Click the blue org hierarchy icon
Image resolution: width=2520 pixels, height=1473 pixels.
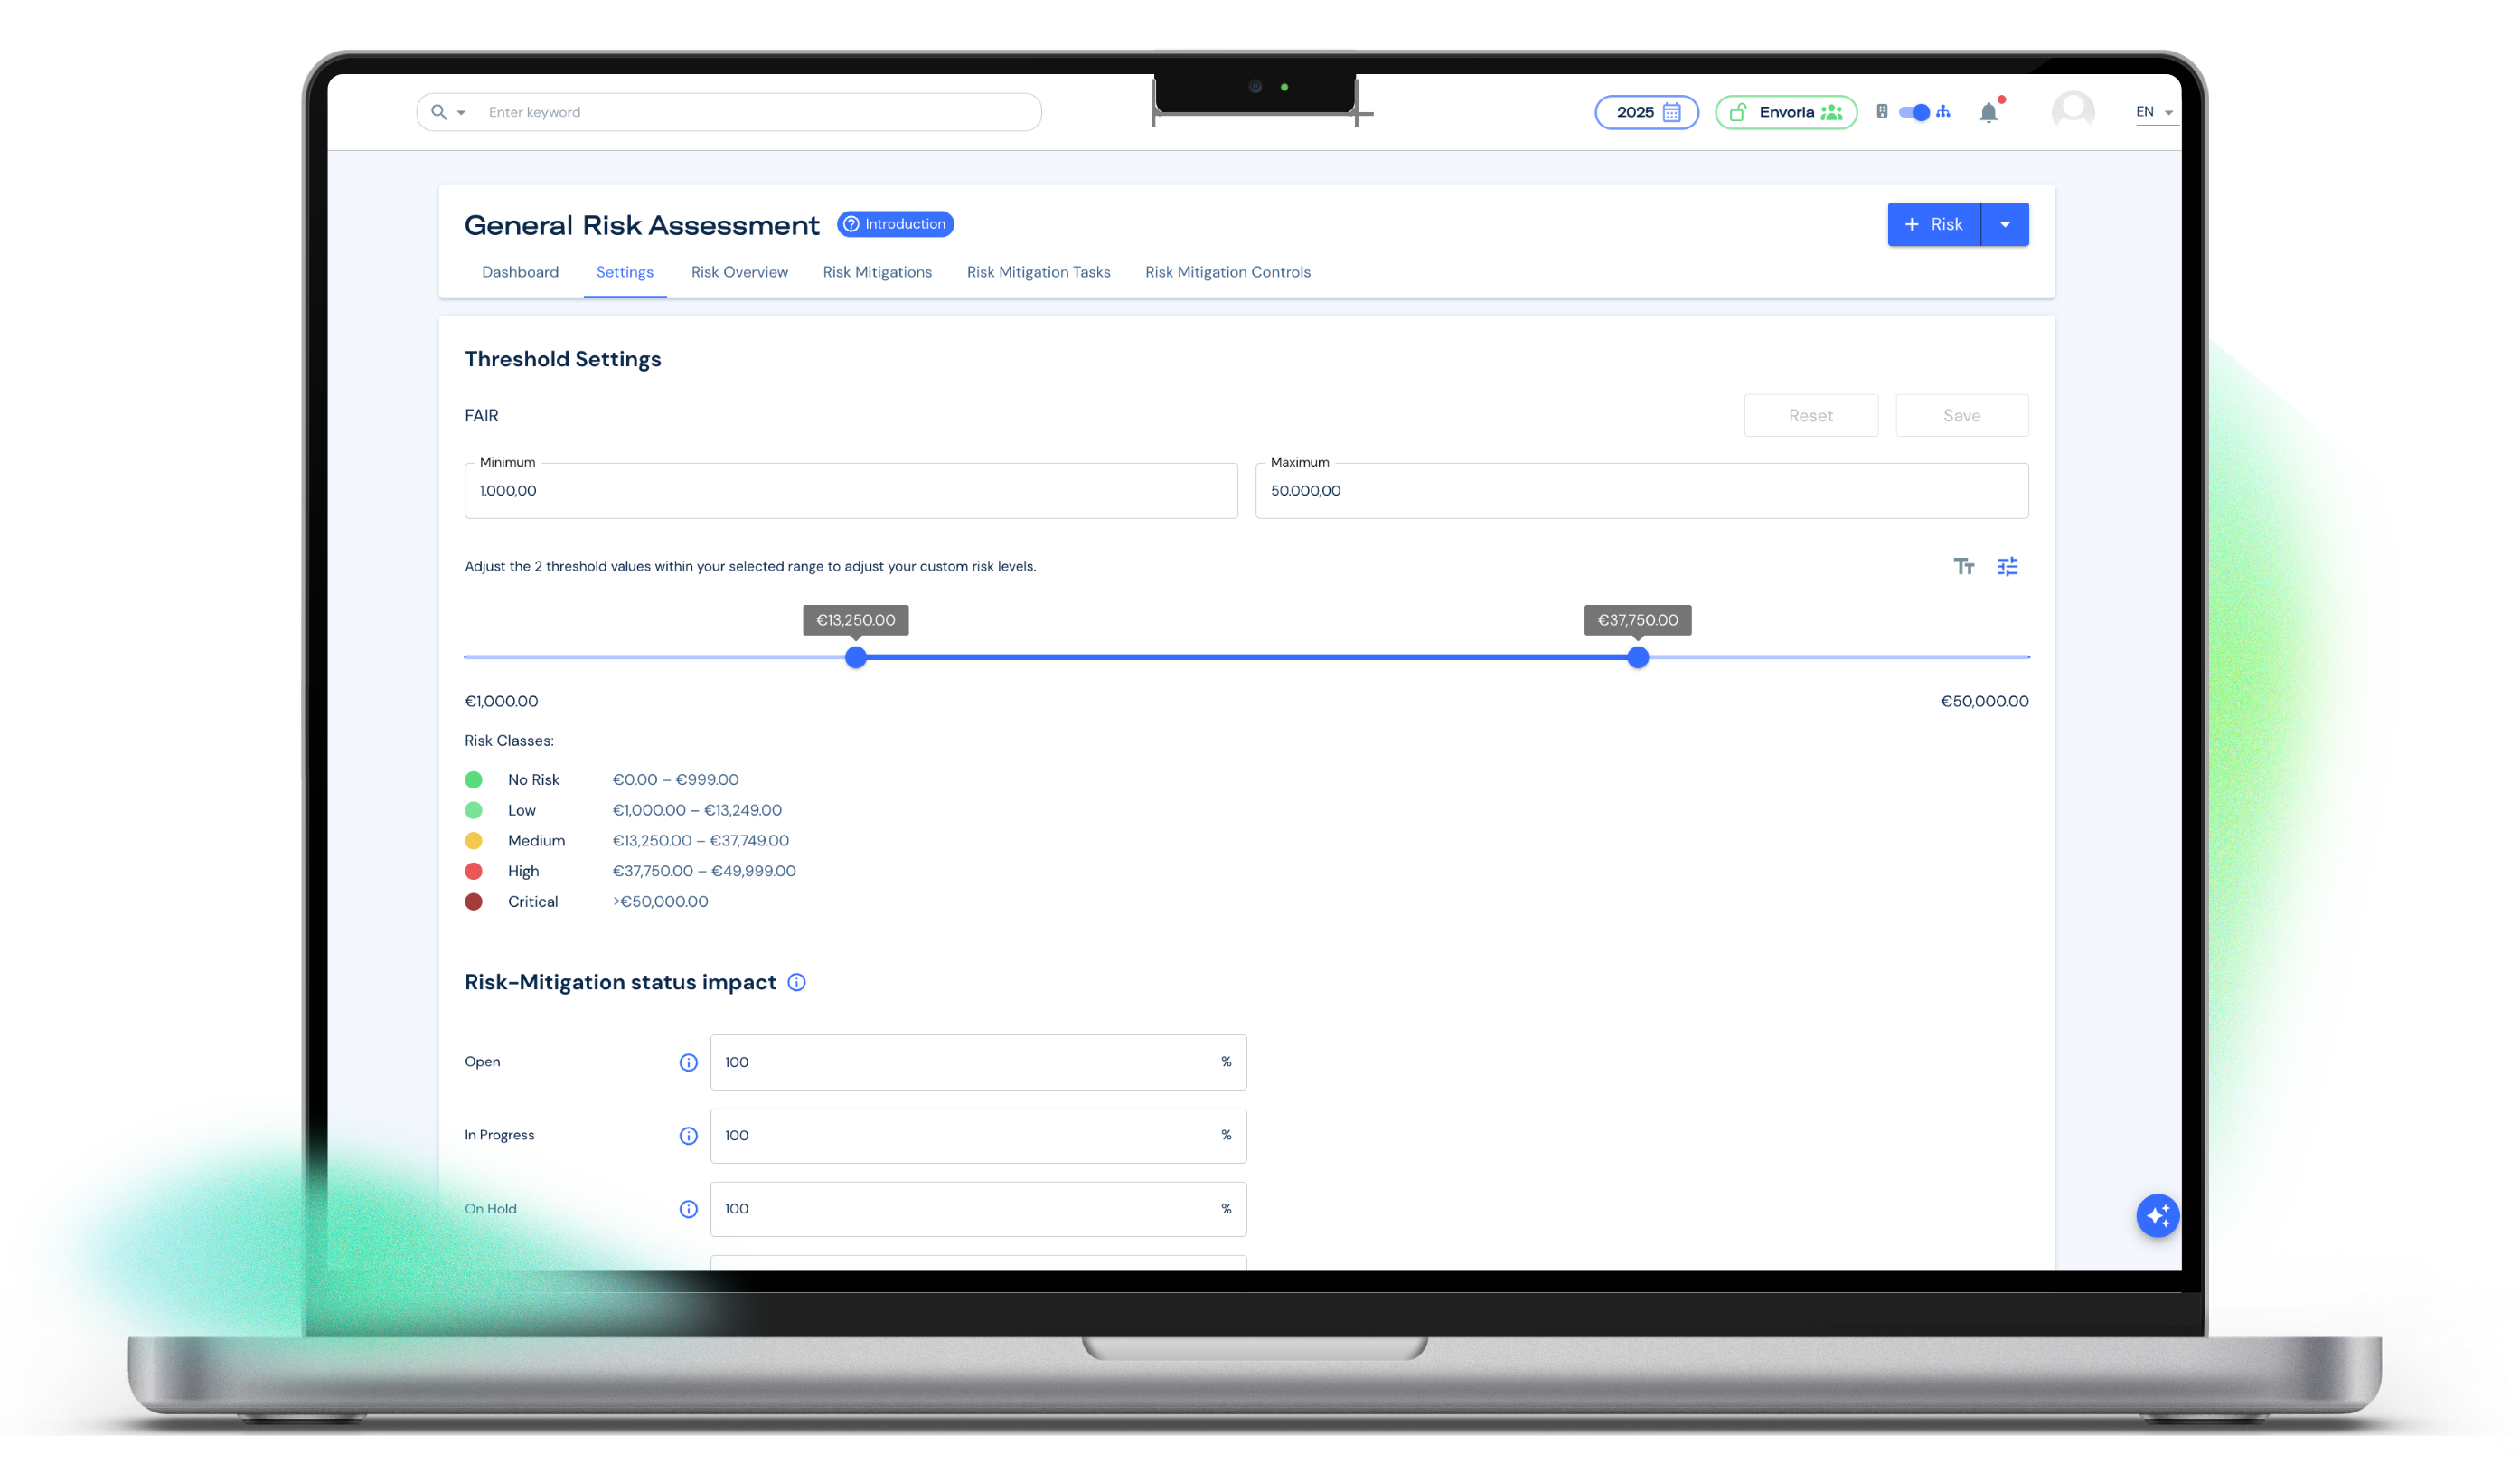[1943, 111]
